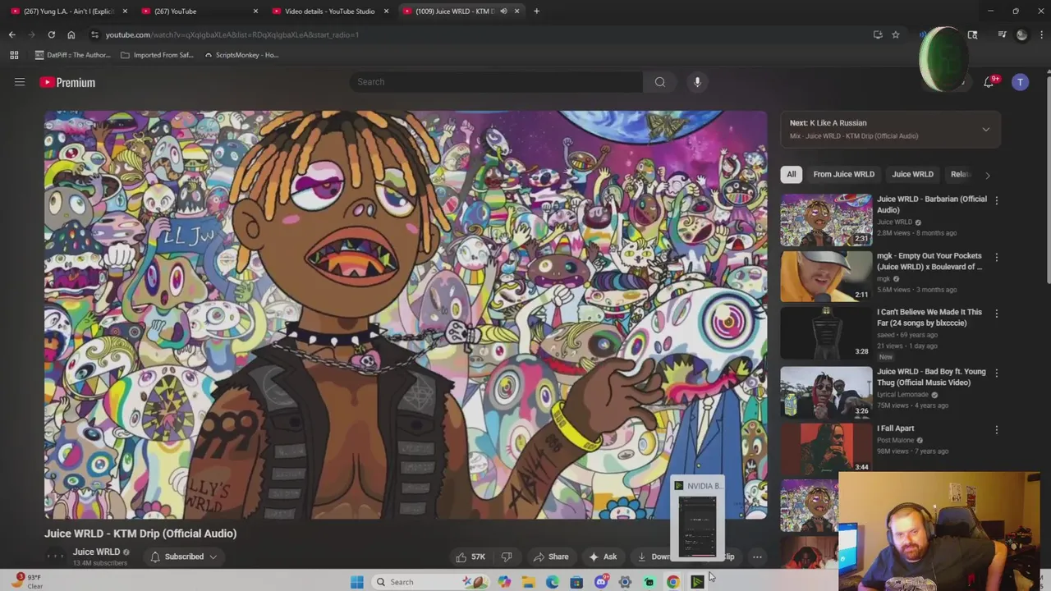Go back in browser history

[11, 34]
